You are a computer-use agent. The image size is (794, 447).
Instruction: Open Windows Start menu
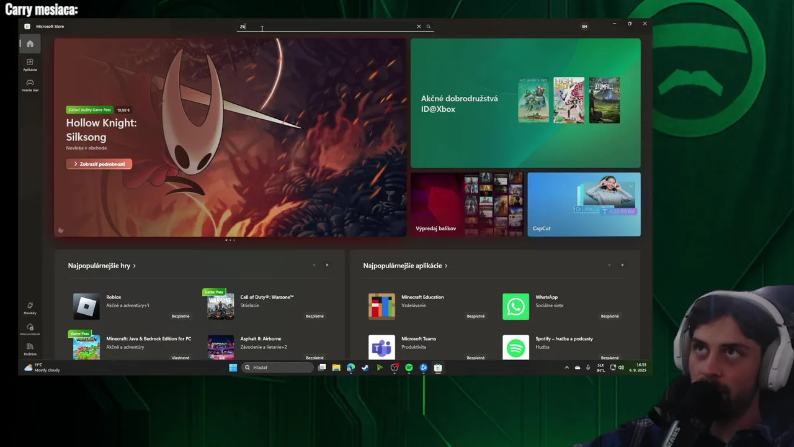click(x=233, y=368)
